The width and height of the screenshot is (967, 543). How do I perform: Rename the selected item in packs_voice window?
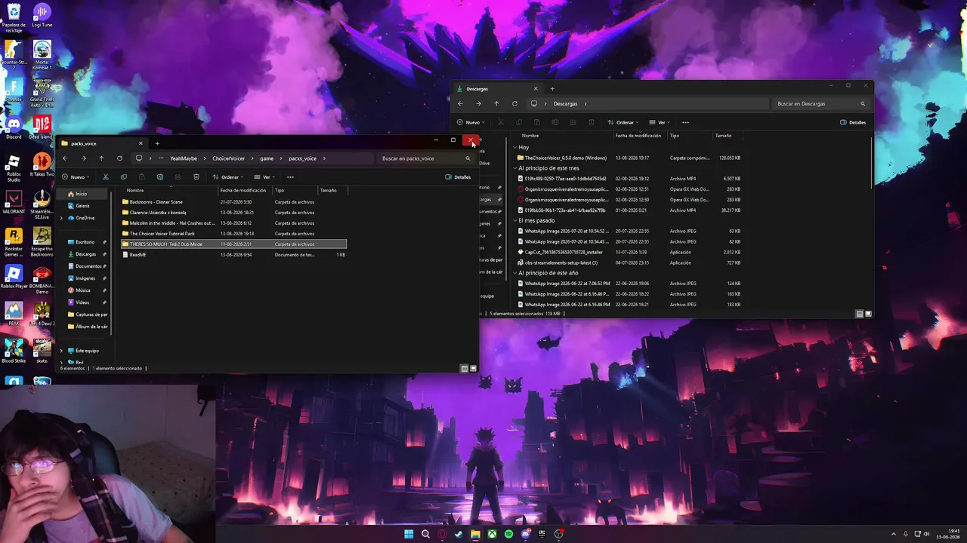pyautogui.click(x=160, y=177)
